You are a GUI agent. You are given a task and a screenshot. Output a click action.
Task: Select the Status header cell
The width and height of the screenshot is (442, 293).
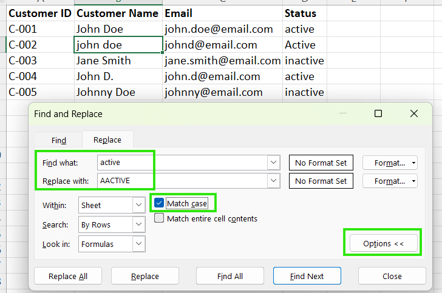coord(305,13)
